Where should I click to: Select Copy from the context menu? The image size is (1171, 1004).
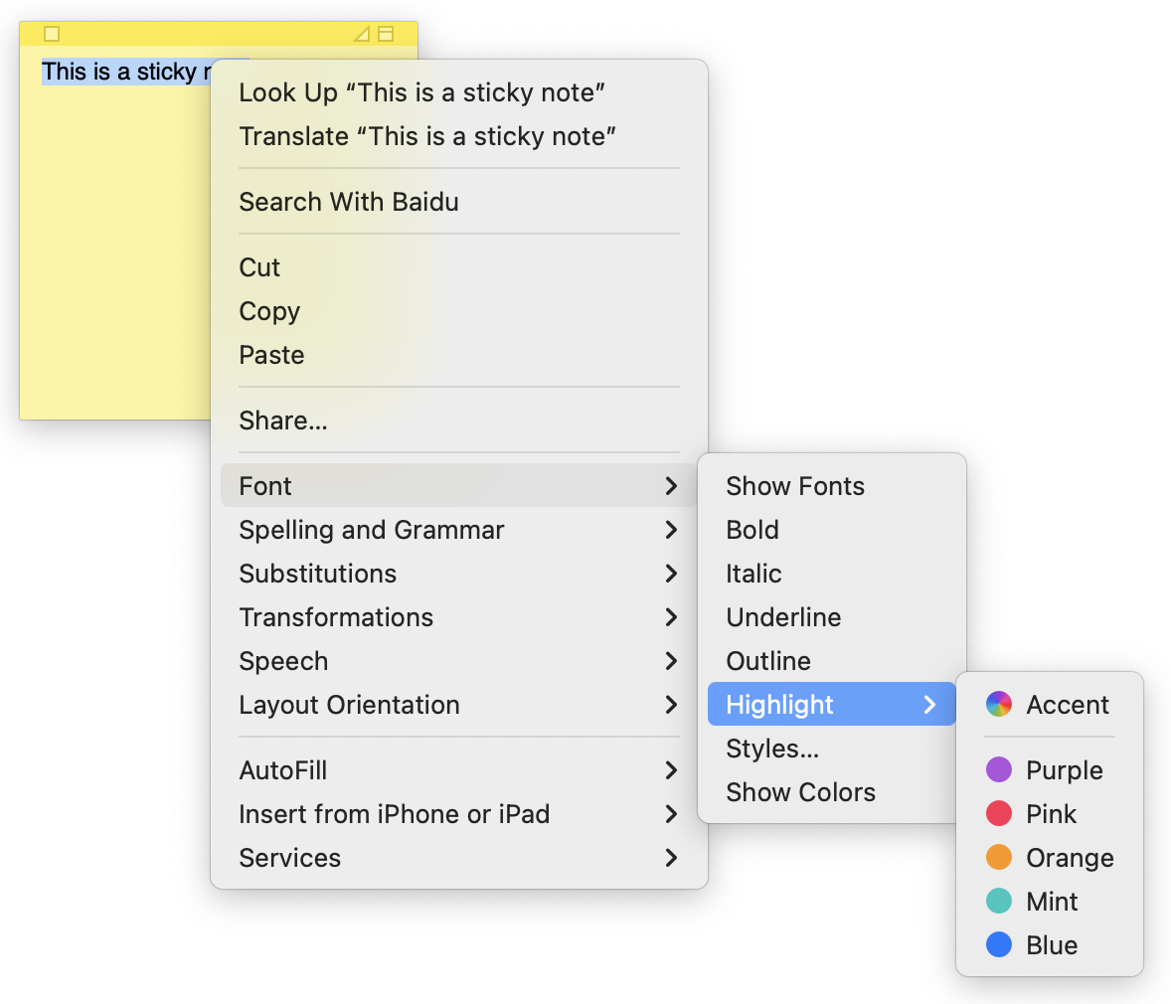[x=269, y=311]
